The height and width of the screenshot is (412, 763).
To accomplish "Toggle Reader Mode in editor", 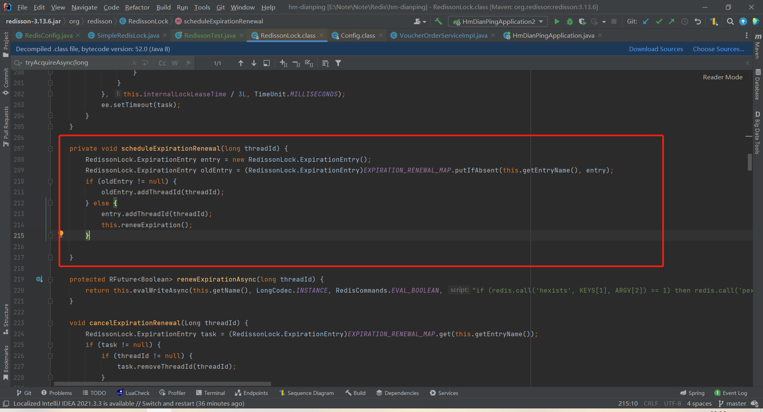I will (x=722, y=77).
